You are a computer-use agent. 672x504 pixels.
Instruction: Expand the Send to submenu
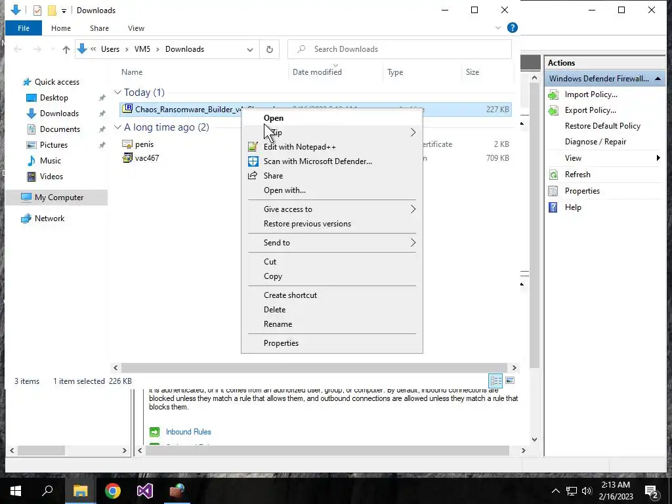(413, 243)
